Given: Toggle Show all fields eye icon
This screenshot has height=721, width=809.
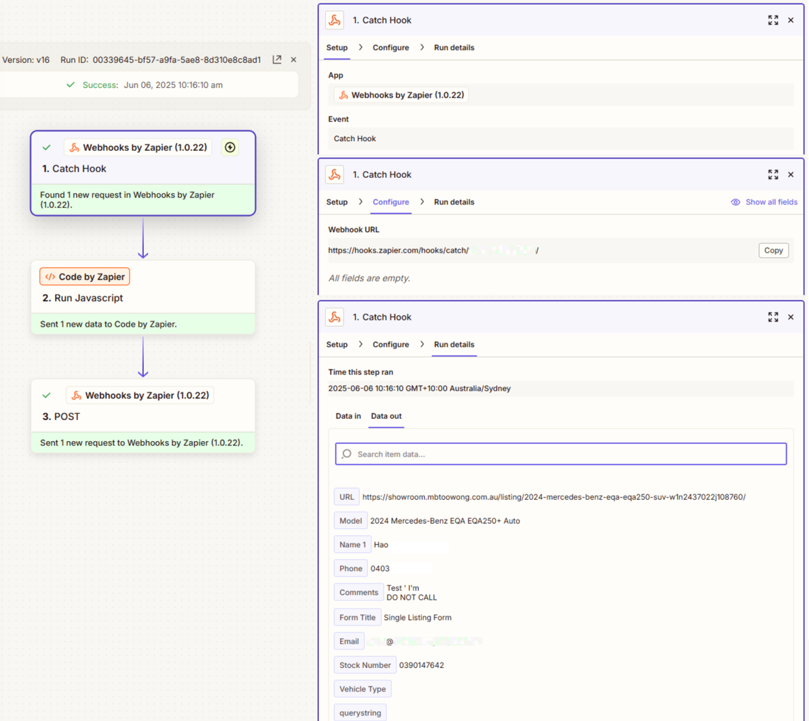Looking at the screenshot, I should (x=735, y=202).
